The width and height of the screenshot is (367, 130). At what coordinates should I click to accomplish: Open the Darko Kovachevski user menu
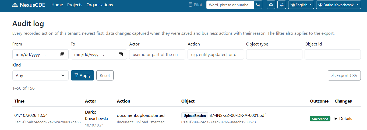click(x=338, y=5)
